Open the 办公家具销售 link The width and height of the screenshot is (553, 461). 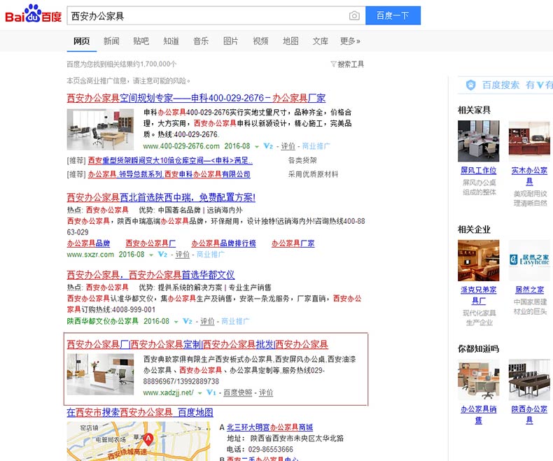click(479, 415)
